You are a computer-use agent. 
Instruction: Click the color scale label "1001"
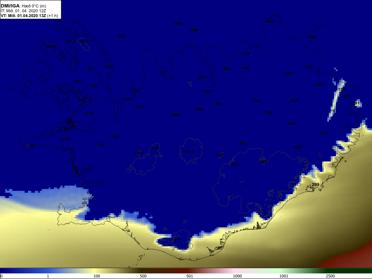[x=284, y=276]
